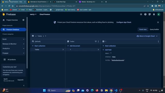Click the browser home button
The width and height of the screenshot is (165, 93).
coord(13,6)
